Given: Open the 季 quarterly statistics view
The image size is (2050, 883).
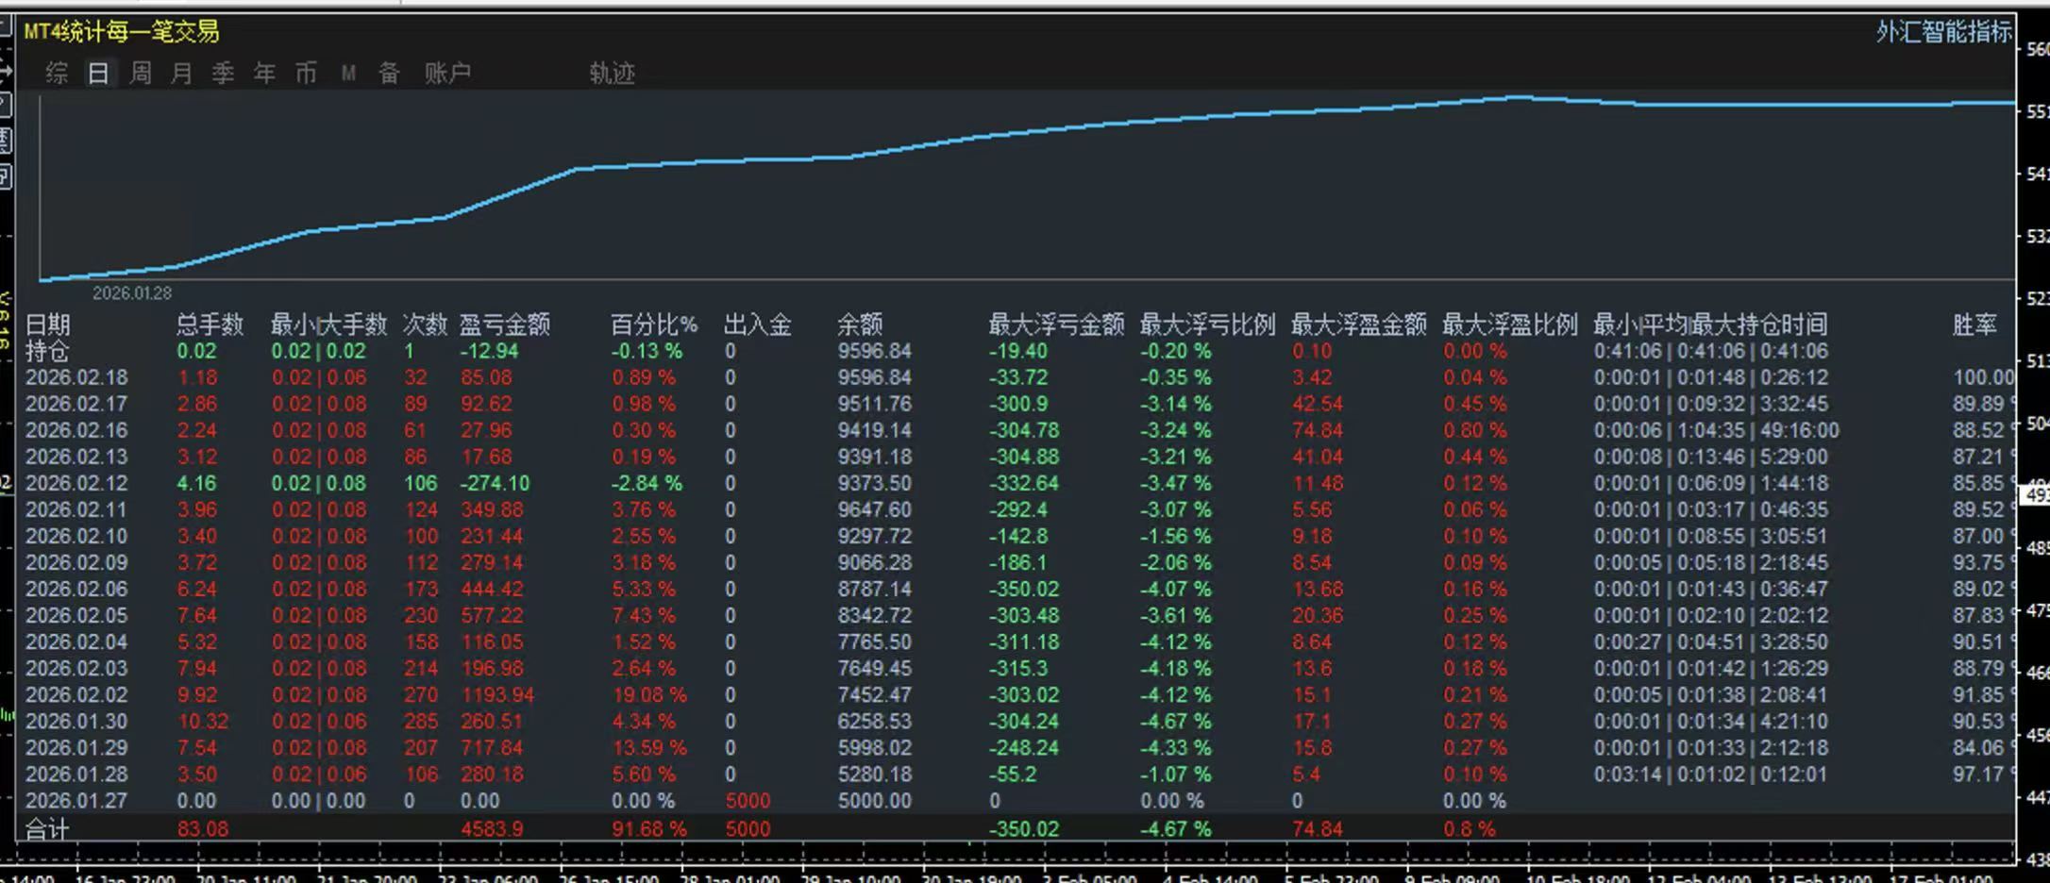Looking at the screenshot, I should 223,73.
